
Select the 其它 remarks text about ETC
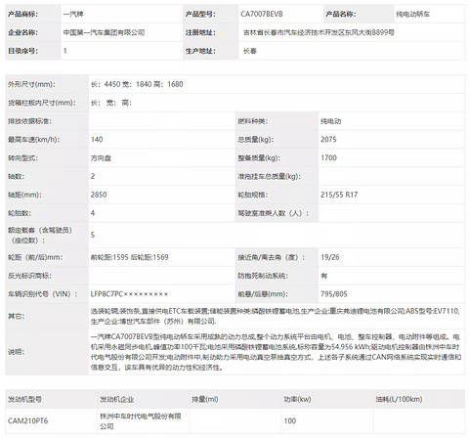click(x=276, y=316)
